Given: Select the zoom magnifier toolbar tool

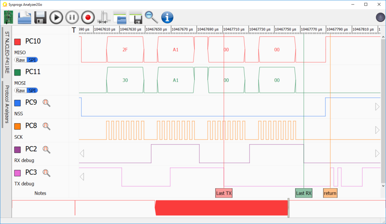Looking at the screenshot, I should (151, 17).
